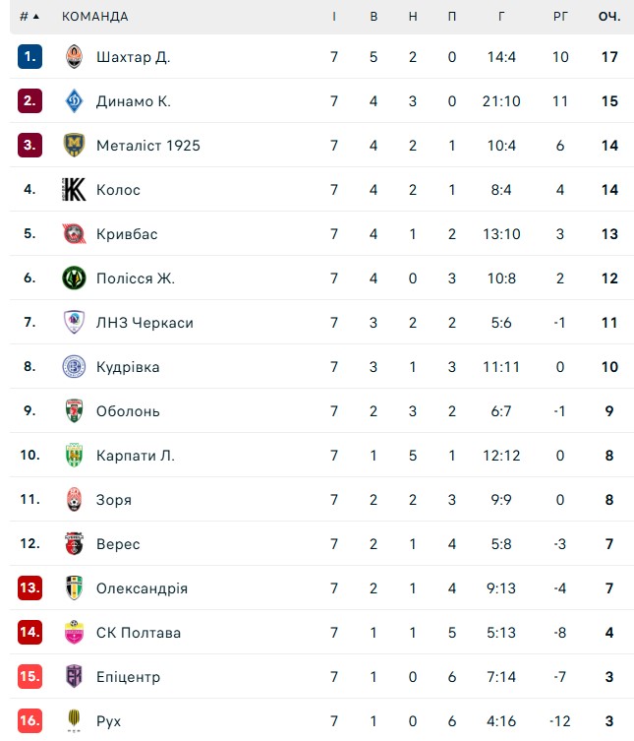Click the red position 16 badge
Screen dimensions: 634x741
point(29,721)
